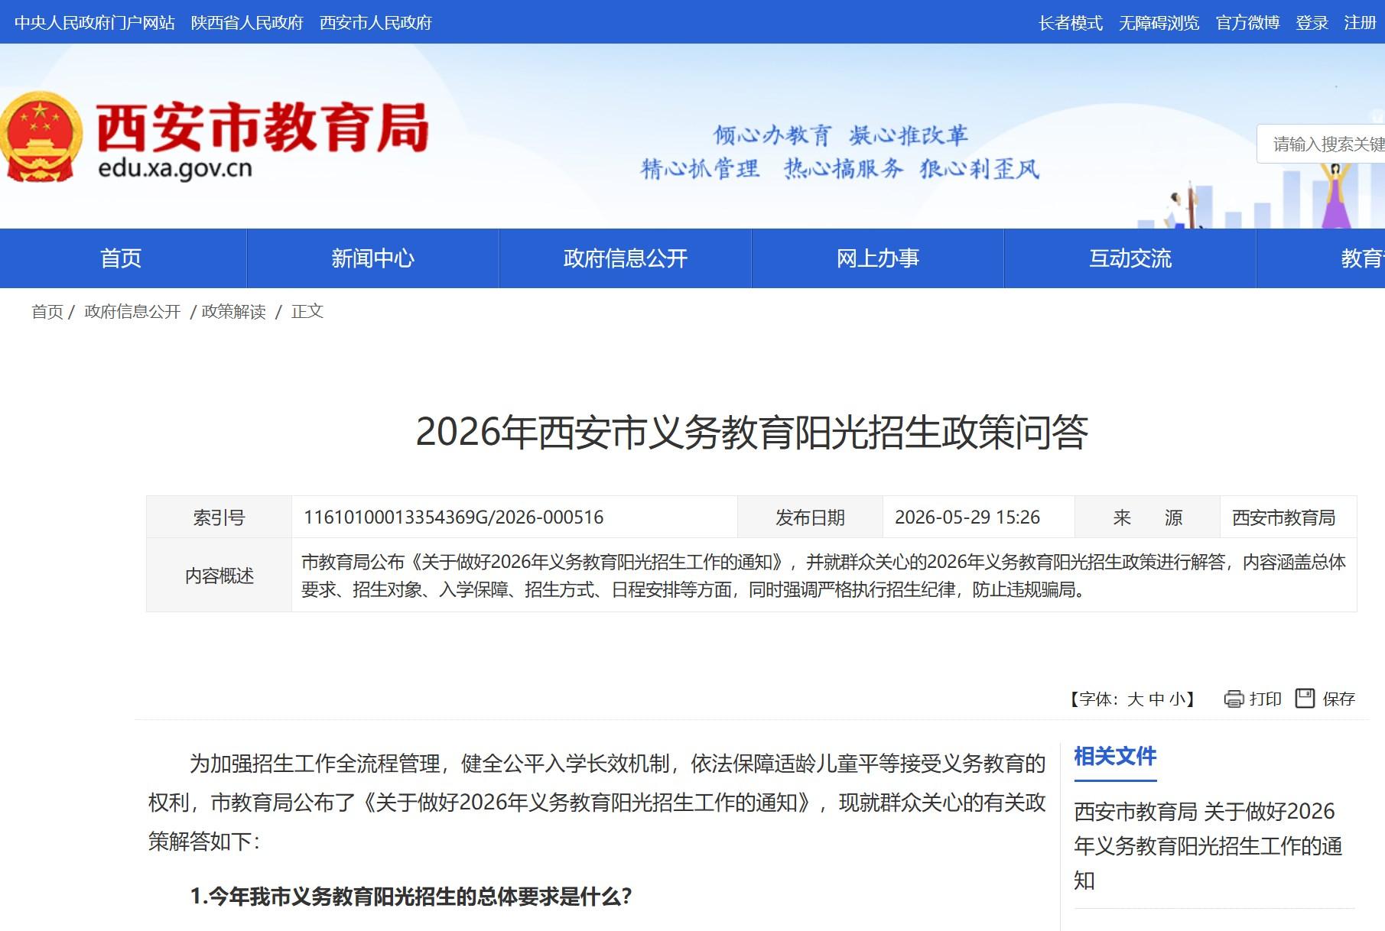Click question heading 1.今年我市义务教育阳光招生的总体要求是什么?
The height and width of the screenshot is (931, 1385).
[x=411, y=896]
